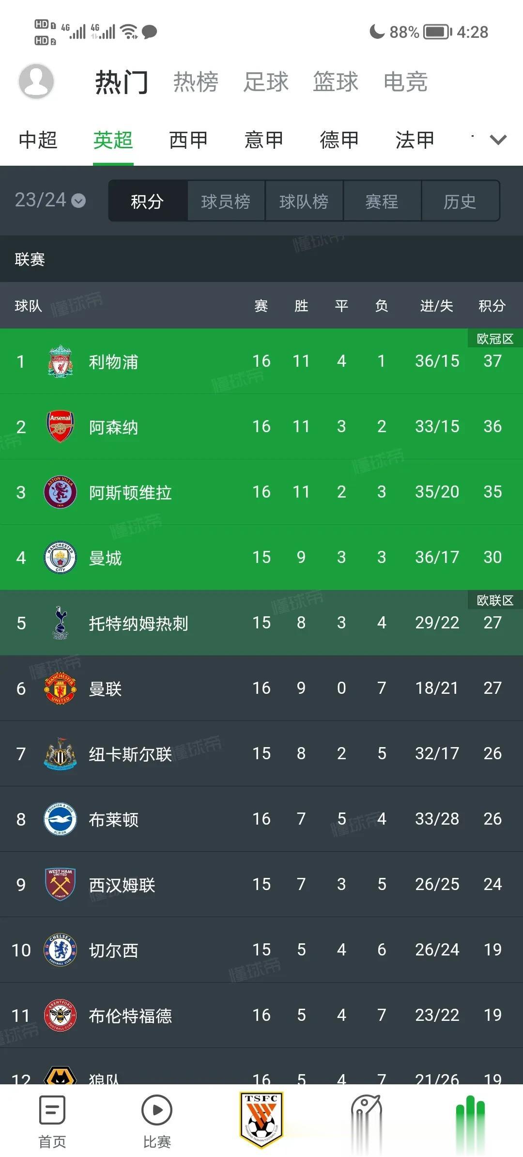Switch to the 赛程 schedule segment
523x1157 pixels.
click(x=382, y=201)
